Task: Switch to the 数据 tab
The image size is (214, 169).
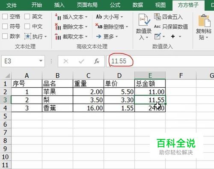Action: tap(138, 5)
